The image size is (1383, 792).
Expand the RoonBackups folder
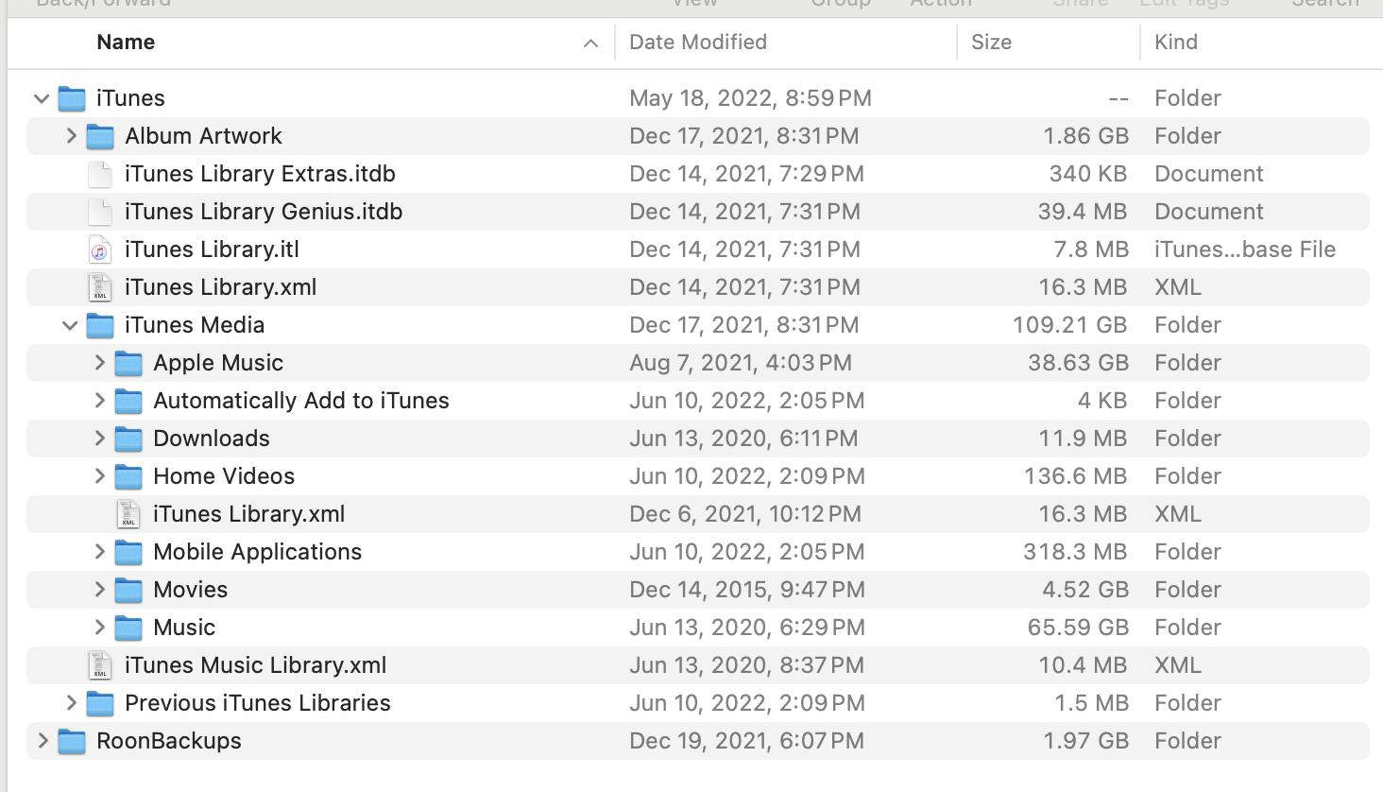(43, 741)
